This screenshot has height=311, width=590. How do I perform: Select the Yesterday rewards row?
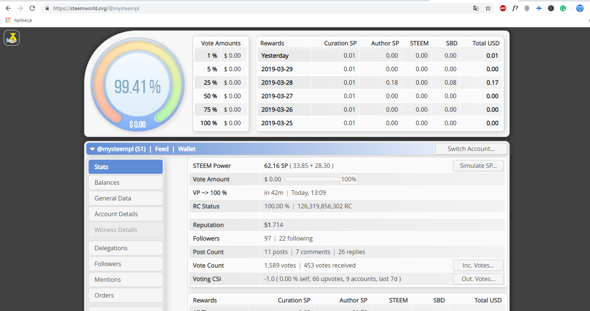[x=380, y=55]
